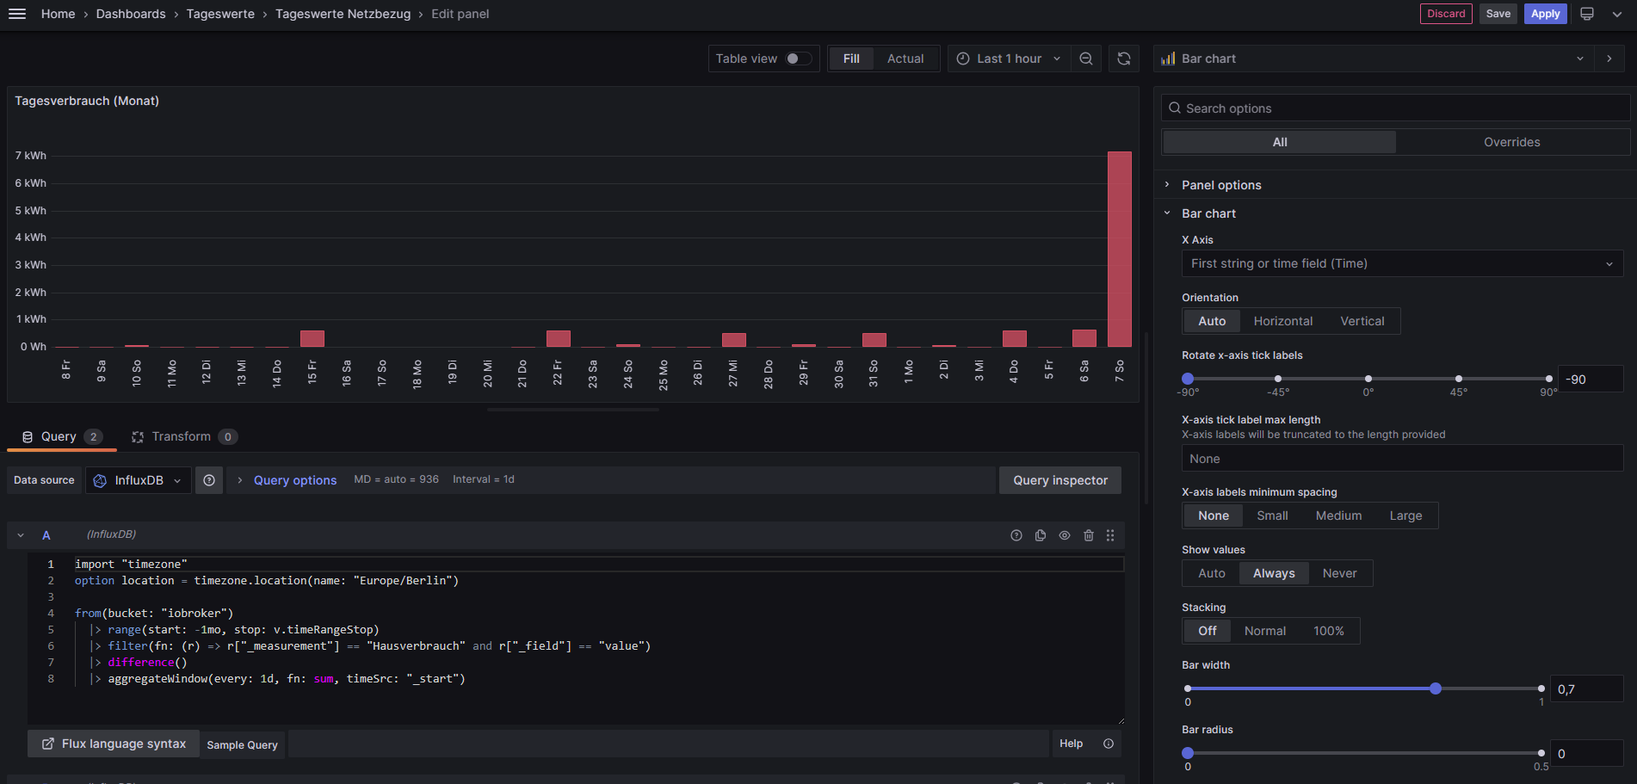Select the Overrides tab

pyautogui.click(x=1512, y=142)
